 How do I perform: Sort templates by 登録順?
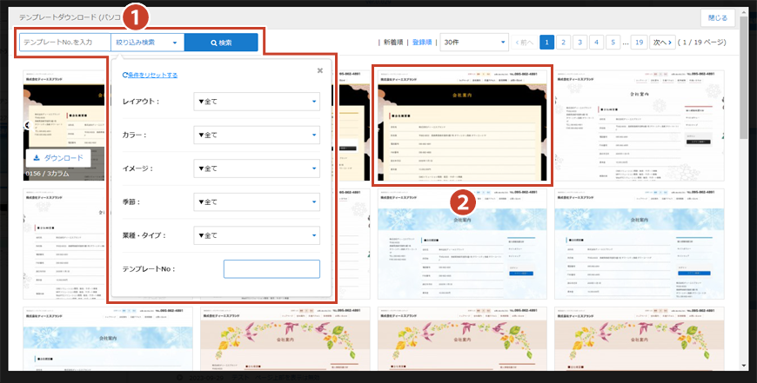423,42
